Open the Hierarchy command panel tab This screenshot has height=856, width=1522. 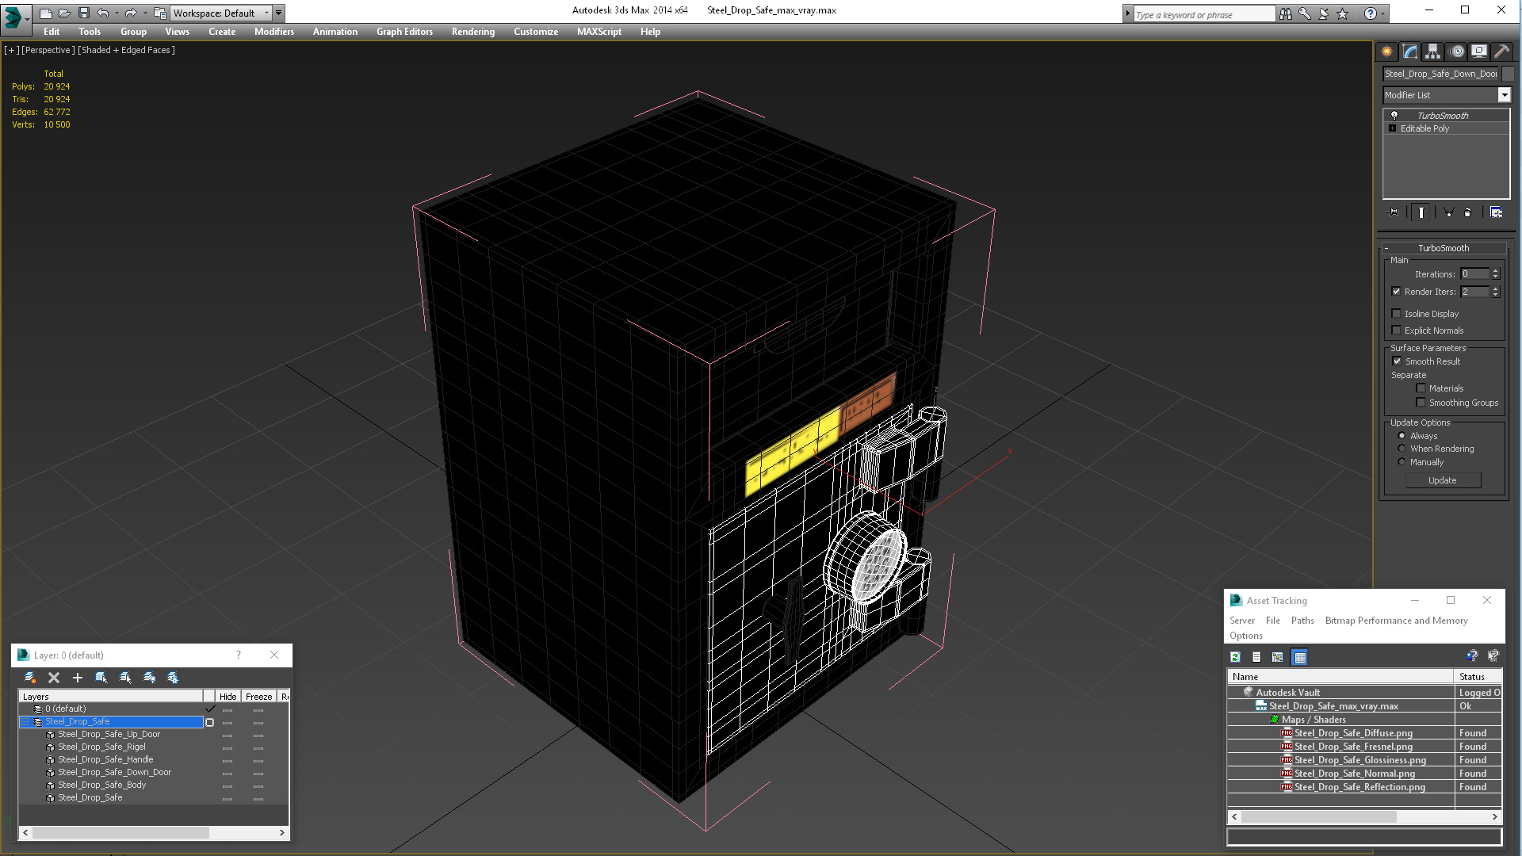(x=1432, y=52)
